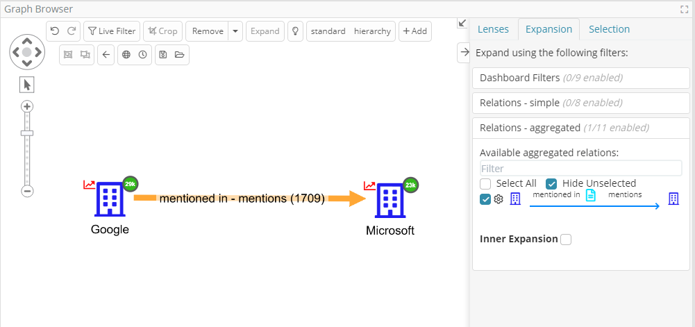
Task: Switch to the Selection tab
Action: click(x=610, y=29)
